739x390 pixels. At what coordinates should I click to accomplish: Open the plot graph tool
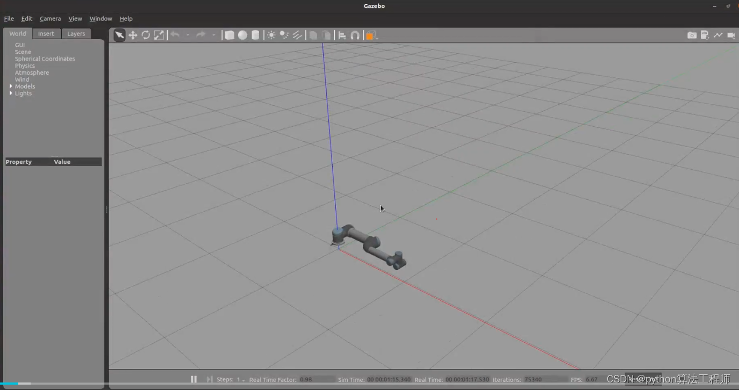coord(718,35)
